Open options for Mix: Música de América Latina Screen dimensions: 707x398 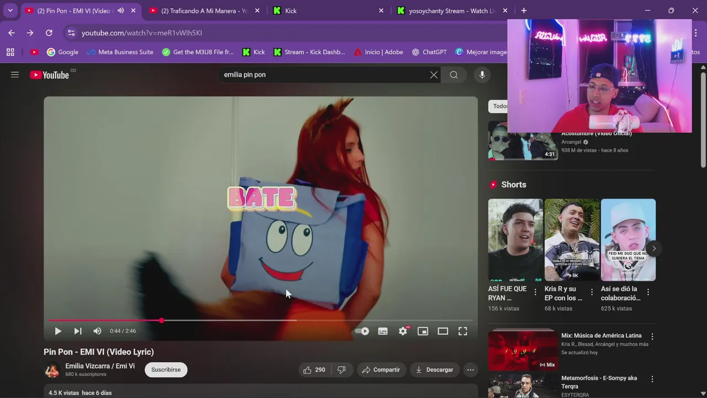(x=652, y=337)
